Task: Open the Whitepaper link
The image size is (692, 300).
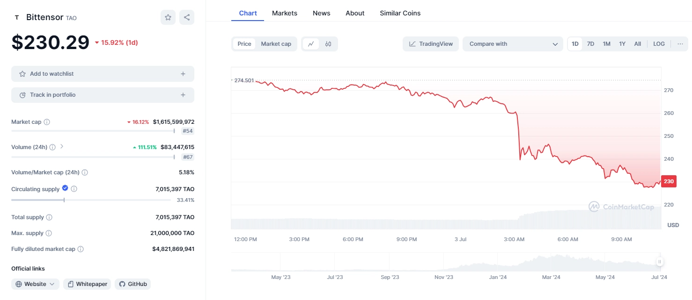Action: (x=87, y=284)
